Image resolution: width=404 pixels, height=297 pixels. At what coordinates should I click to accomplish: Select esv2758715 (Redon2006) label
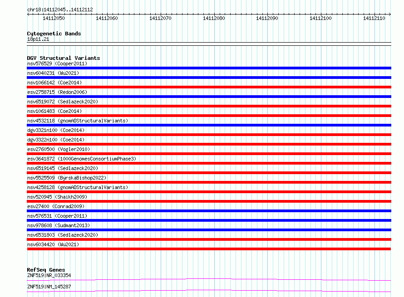[x=57, y=92]
